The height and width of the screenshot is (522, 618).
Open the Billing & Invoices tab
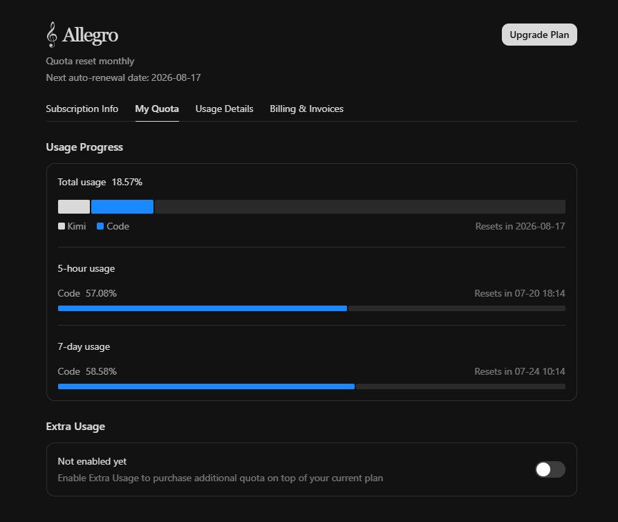pyautogui.click(x=307, y=109)
